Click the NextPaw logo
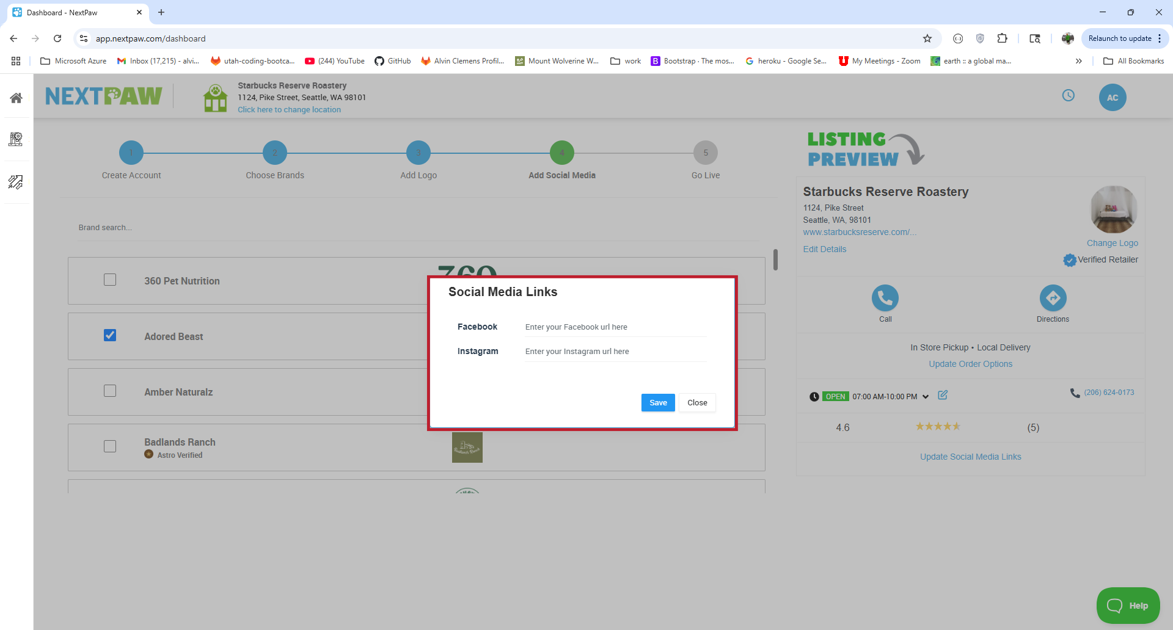This screenshot has width=1173, height=630. point(104,96)
